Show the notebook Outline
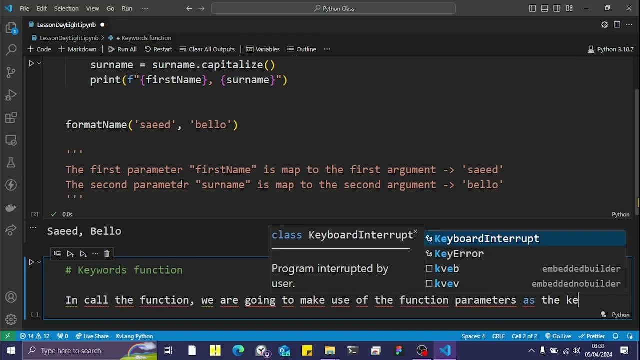 (x=301, y=49)
